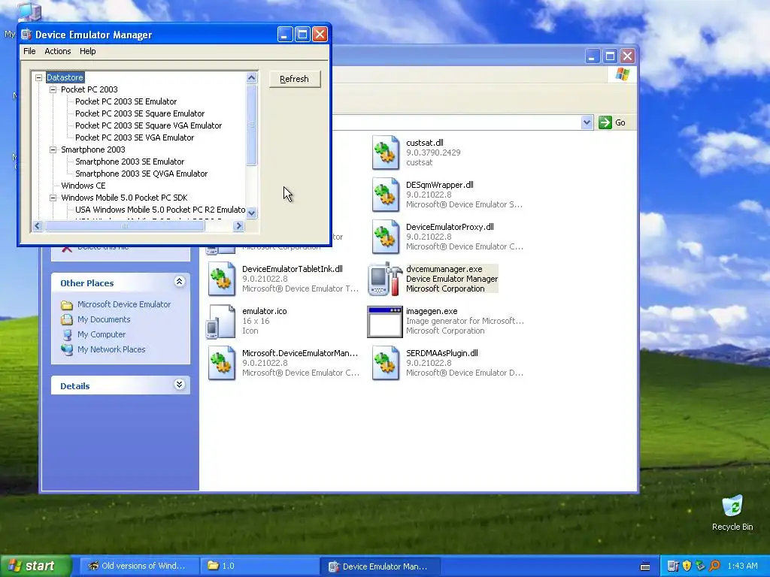This screenshot has height=577, width=770.
Task: Click My Documents icon in Other Places
Action: 67,320
